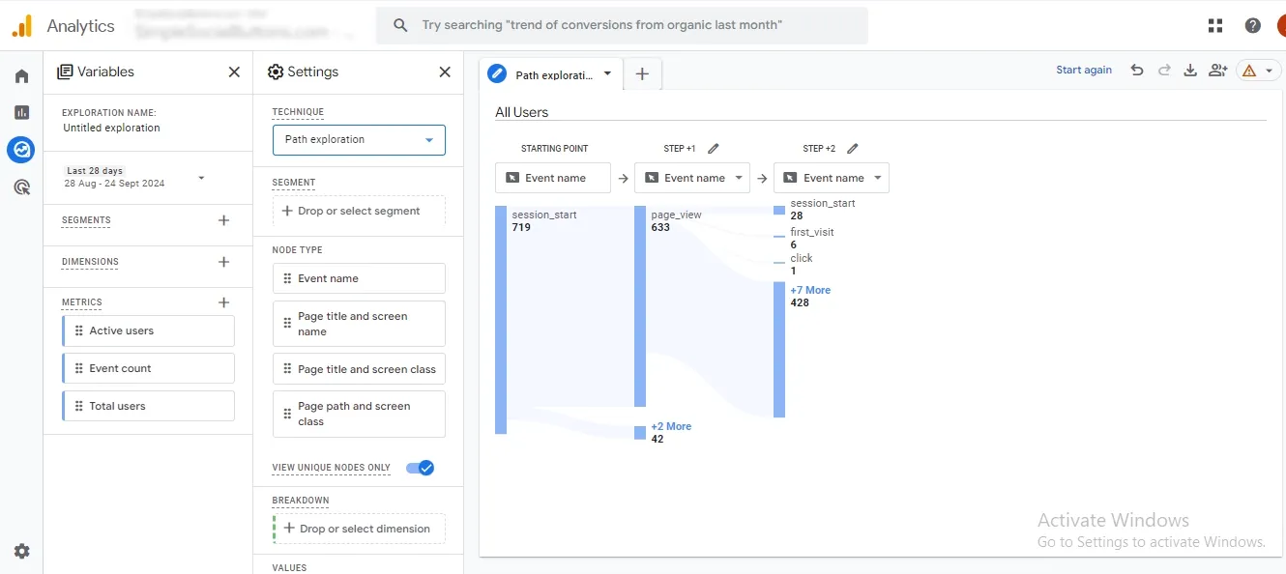Open the Home icon in left sidebar

(x=21, y=76)
